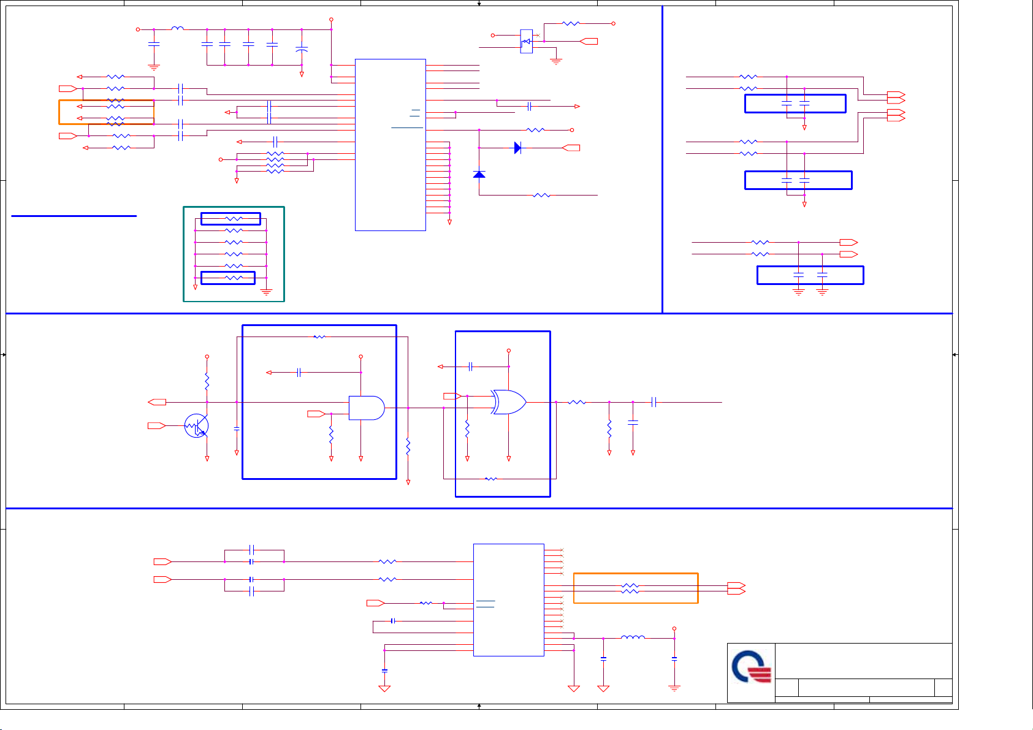Click the ground symbol under the leftmost top capacitor
Image resolution: width=1033 pixels, height=730 pixels.
(154, 67)
